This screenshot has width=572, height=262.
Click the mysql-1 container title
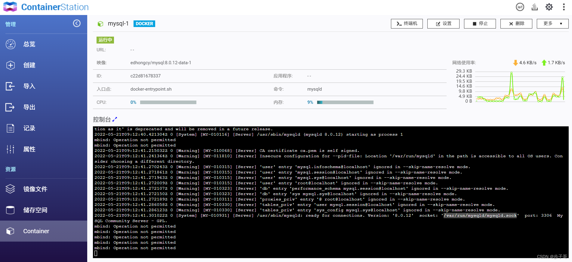[x=118, y=23]
